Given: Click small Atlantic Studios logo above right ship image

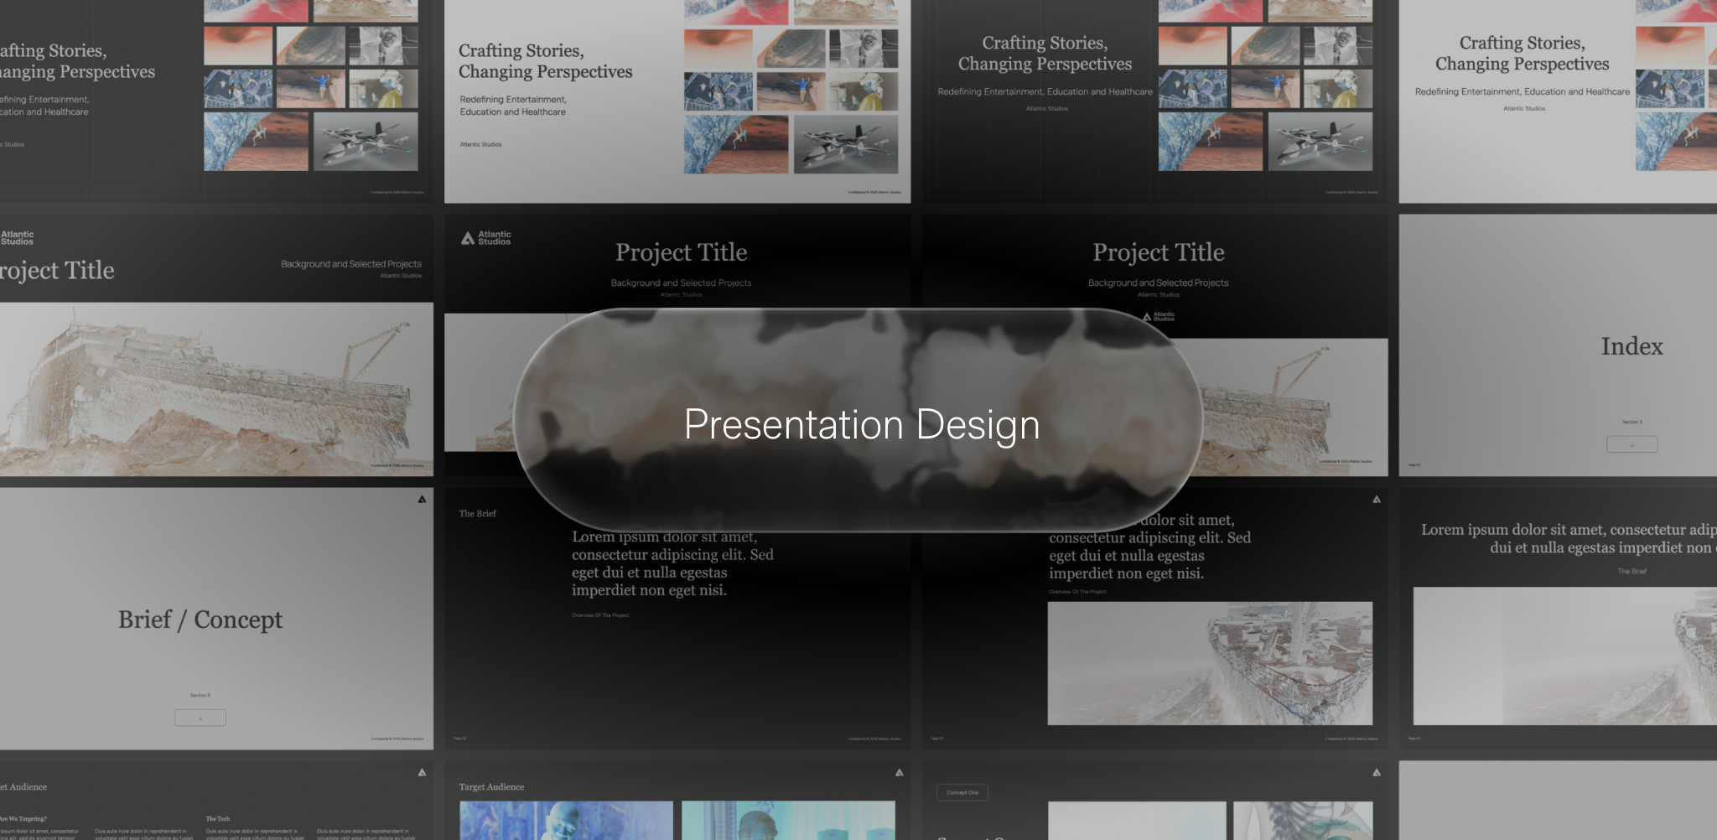Looking at the screenshot, I should 1159,317.
